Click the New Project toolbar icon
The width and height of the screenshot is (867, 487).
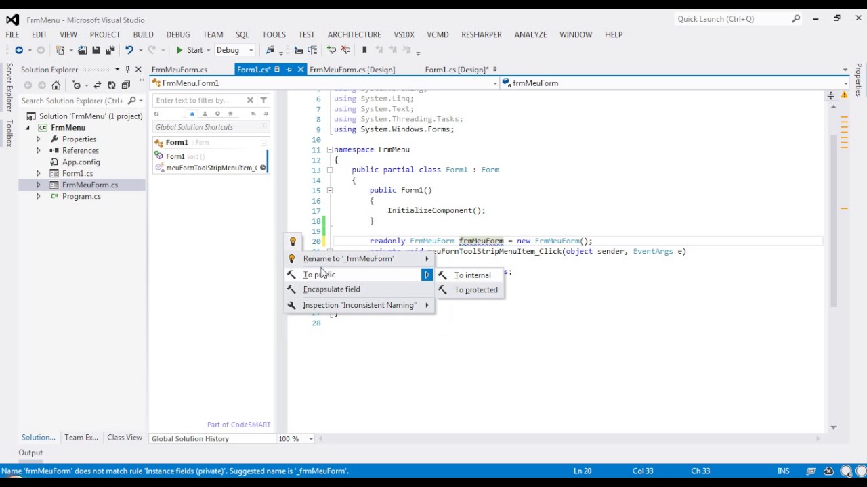pos(61,50)
